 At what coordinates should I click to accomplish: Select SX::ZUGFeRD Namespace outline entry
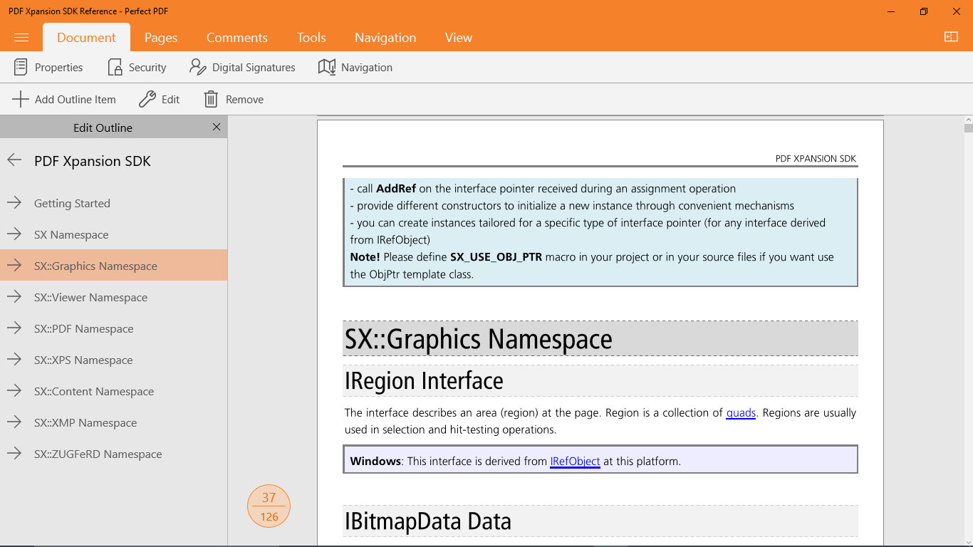point(98,454)
